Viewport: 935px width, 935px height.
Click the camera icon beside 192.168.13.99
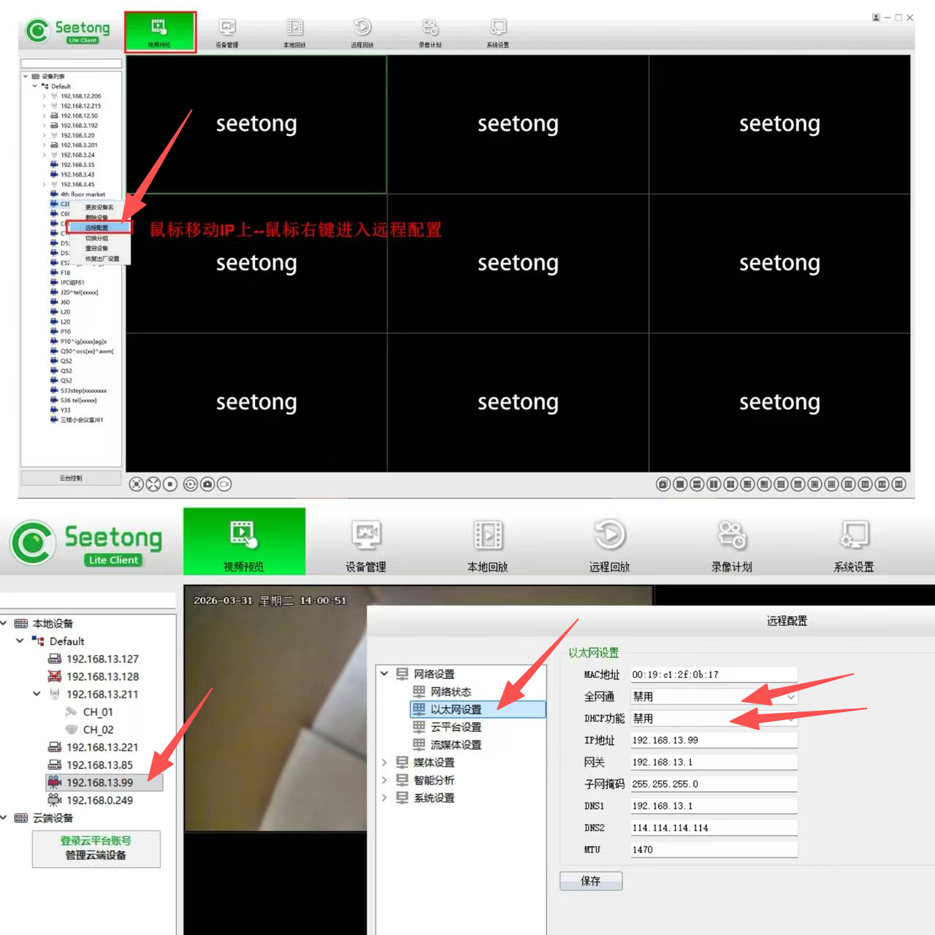tap(55, 782)
